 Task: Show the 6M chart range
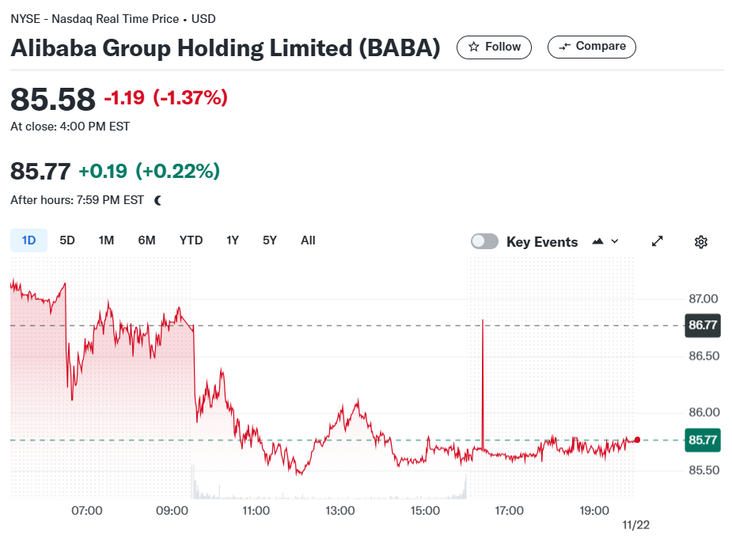tap(146, 240)
